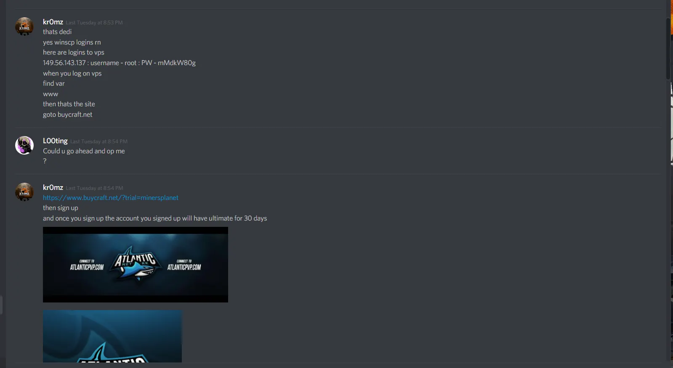Click the kr0mz username above "thats dedi"
673x368 pixels.
53,22
